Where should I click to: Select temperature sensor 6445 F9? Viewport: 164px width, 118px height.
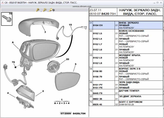click(x=97, y=93)
